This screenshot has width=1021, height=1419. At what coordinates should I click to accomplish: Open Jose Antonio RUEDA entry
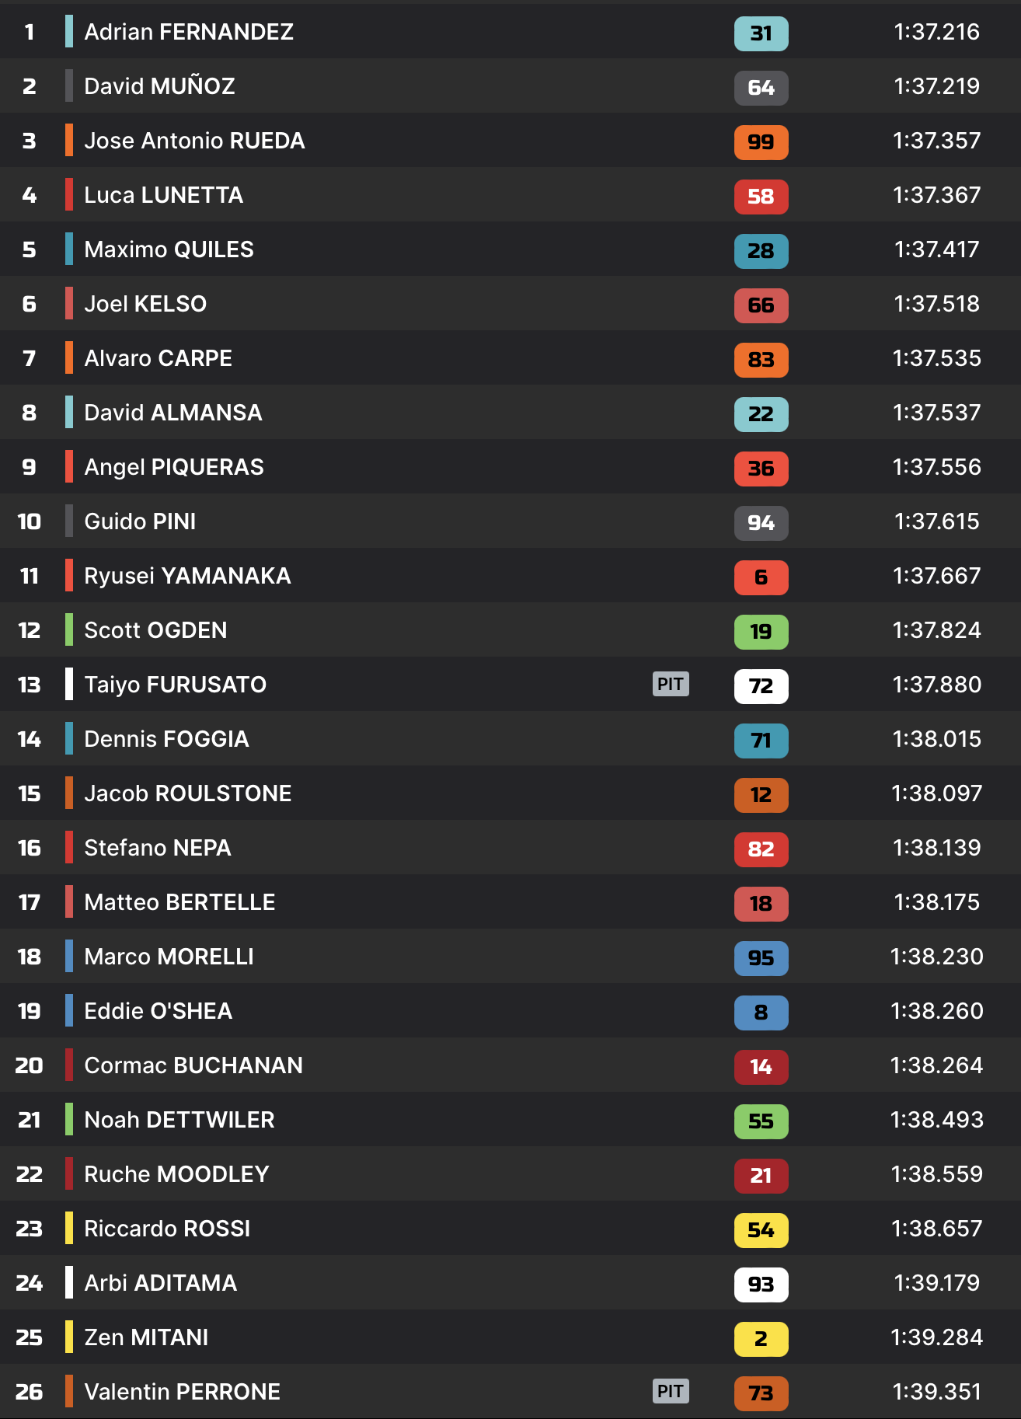(194, 141)
